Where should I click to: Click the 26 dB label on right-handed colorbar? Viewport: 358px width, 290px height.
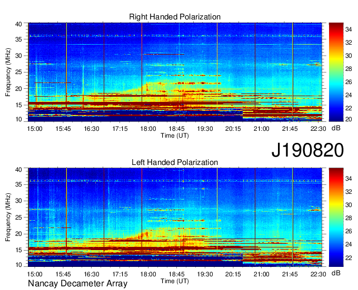[349, 82]
